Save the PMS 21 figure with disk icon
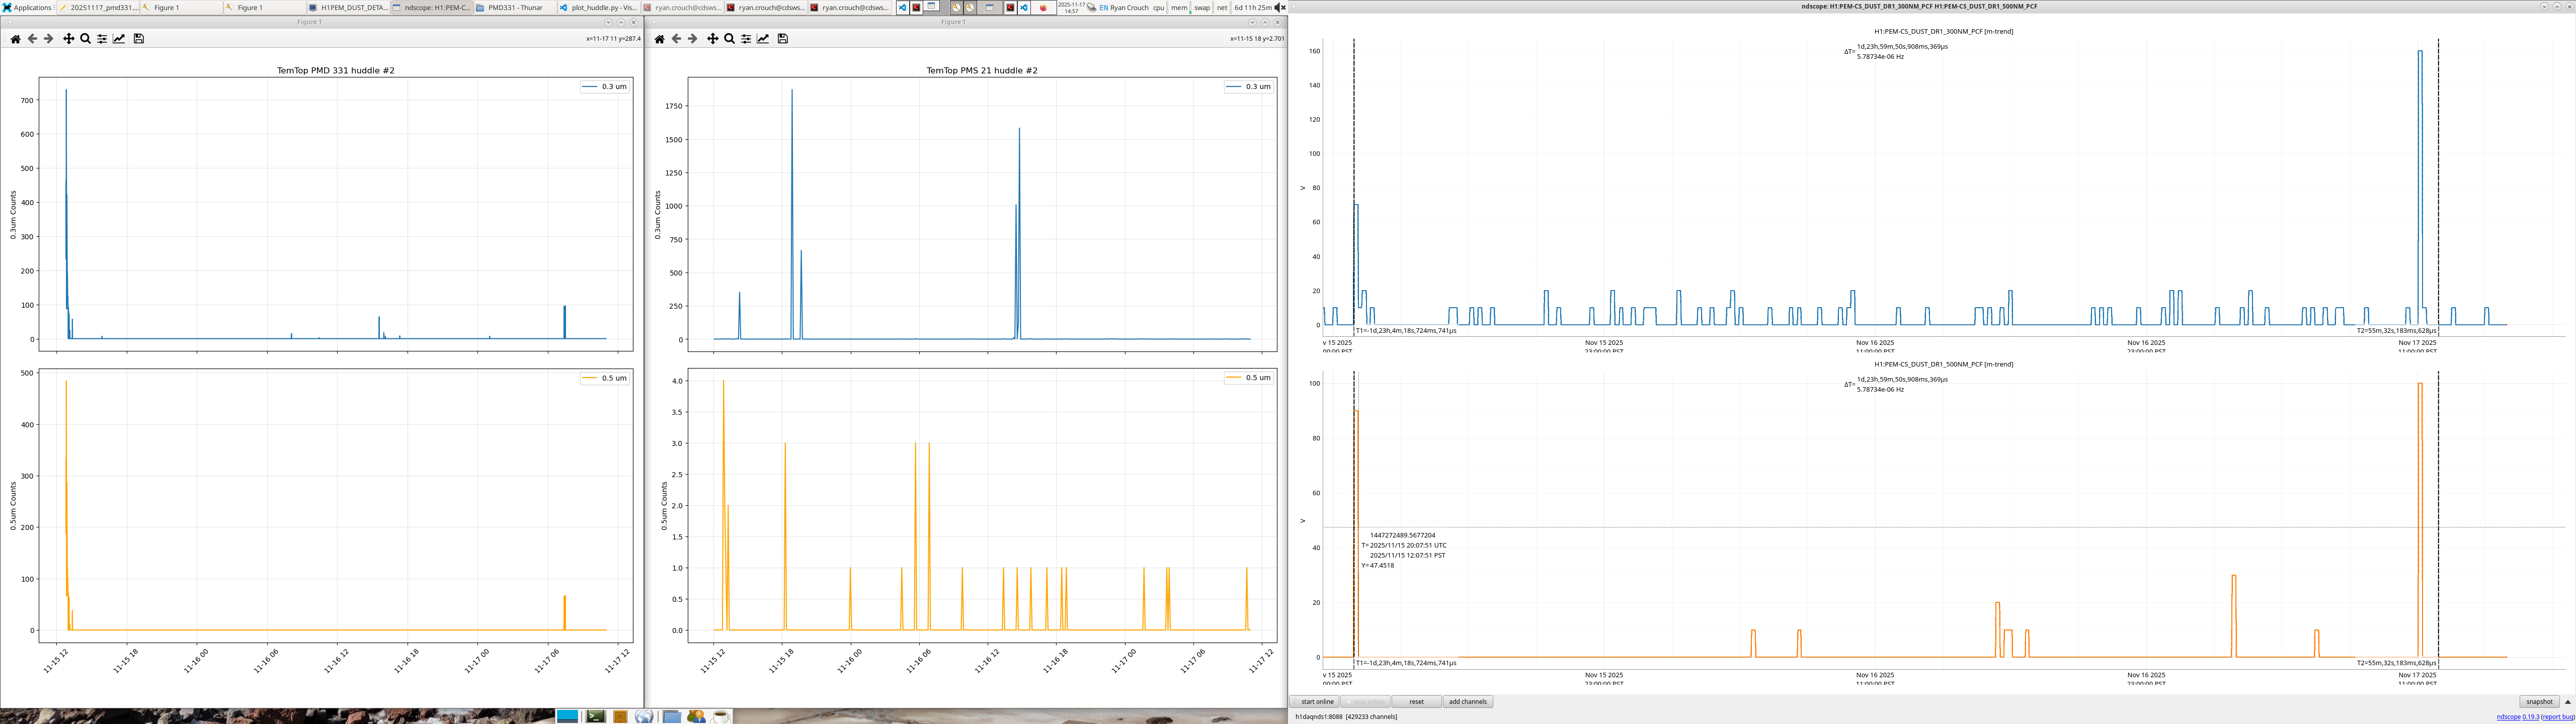2576x724 pixels. point(783,39)
